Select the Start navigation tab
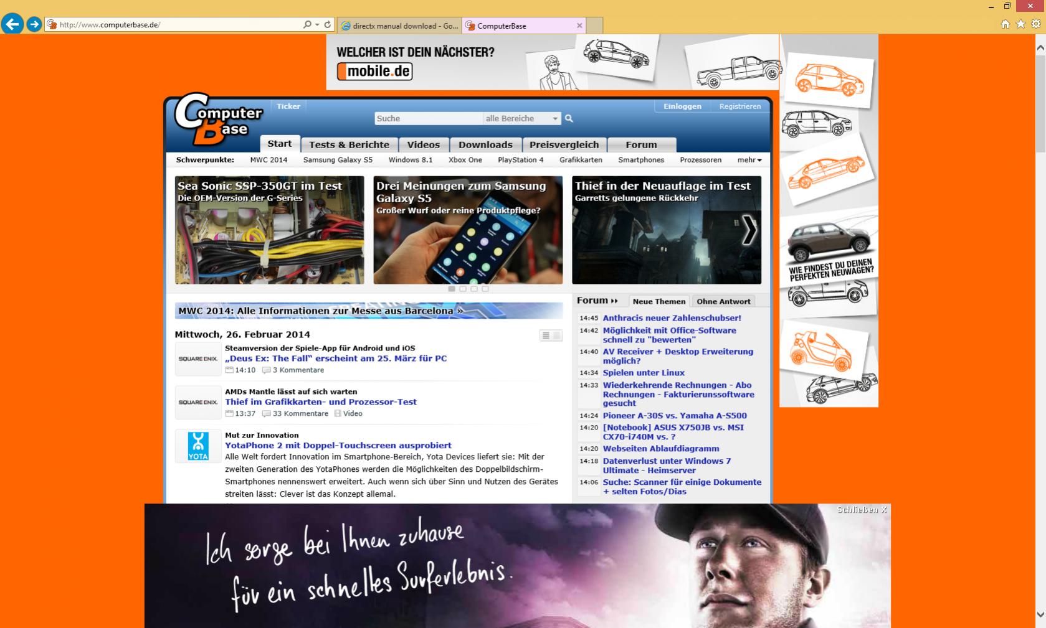This screenshot has width=1046, height=628. (280, 144)
